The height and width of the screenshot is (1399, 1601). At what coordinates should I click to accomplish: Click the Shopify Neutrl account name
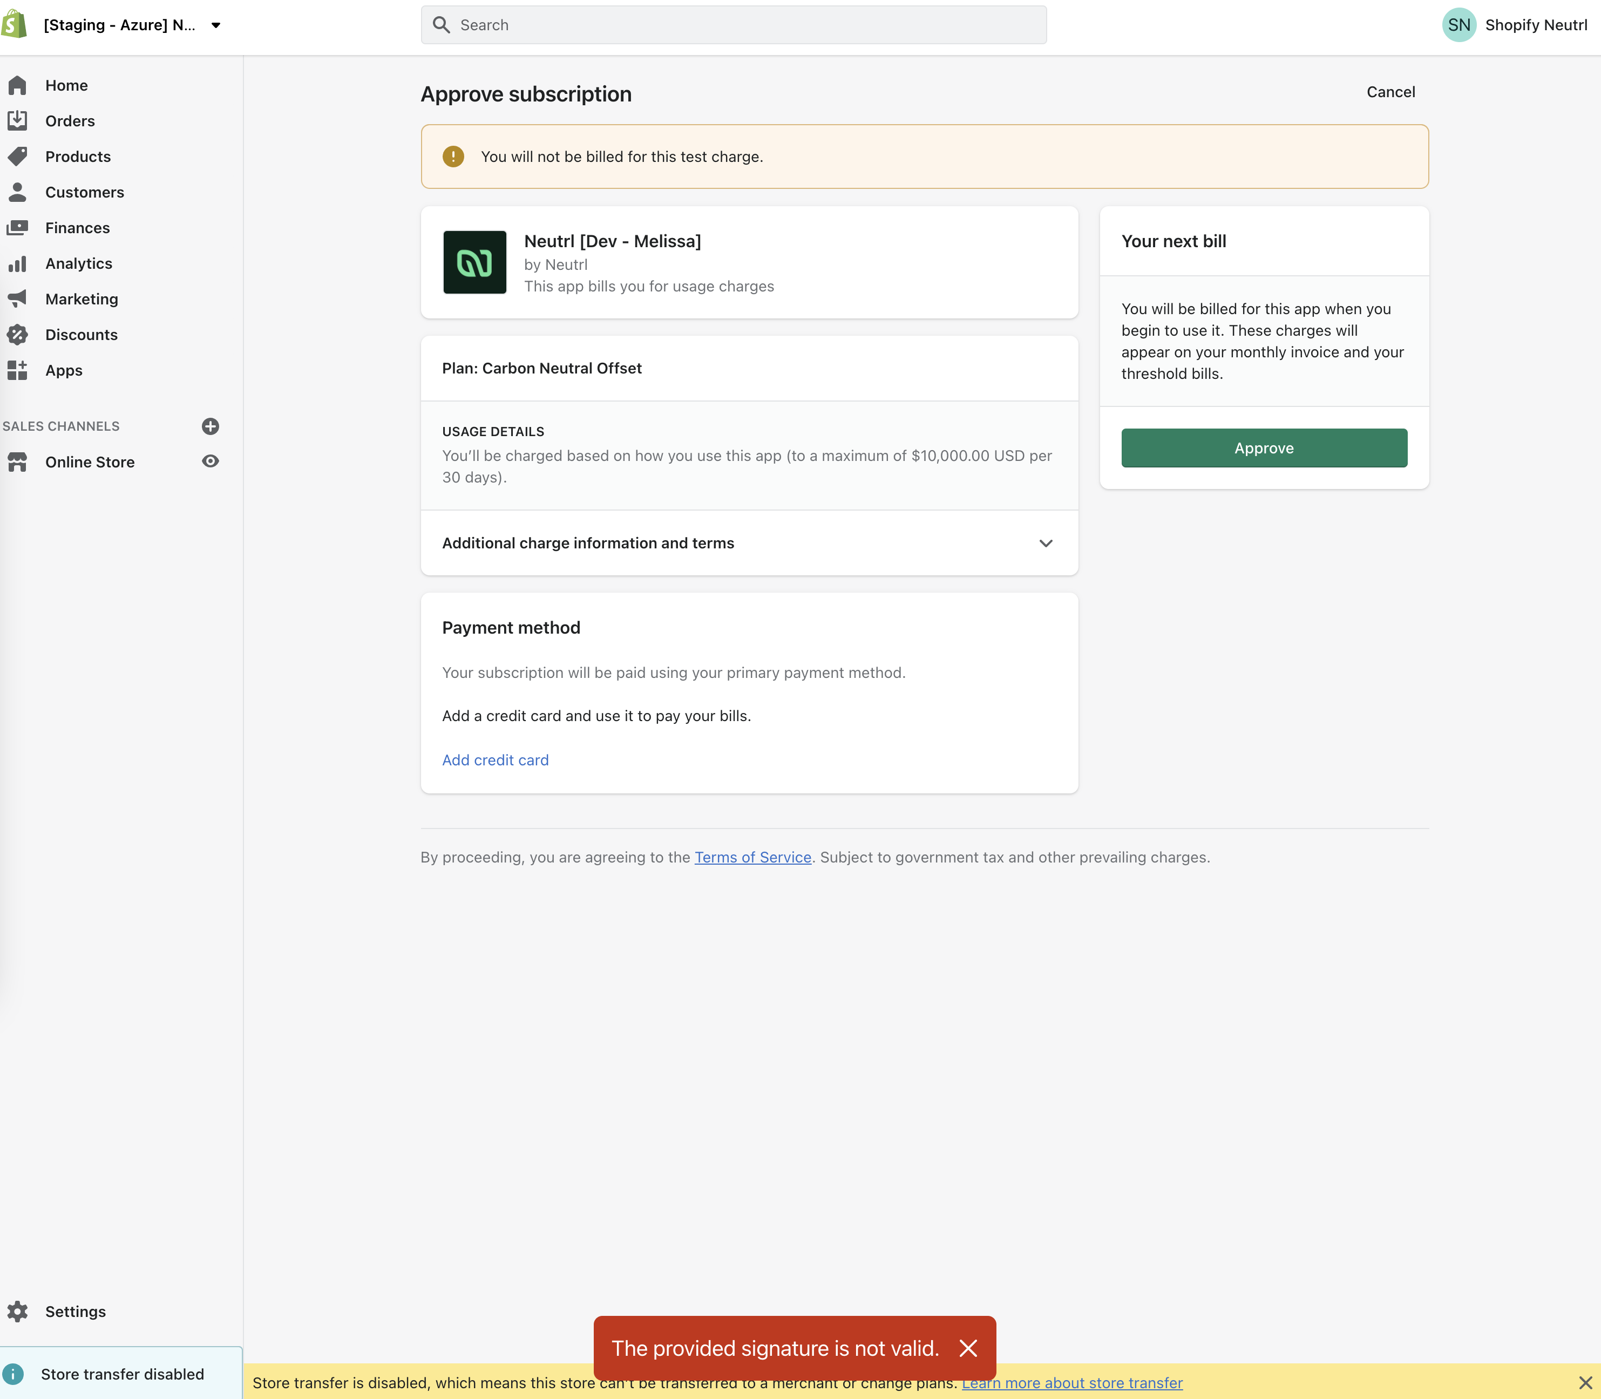(1536, 25)
